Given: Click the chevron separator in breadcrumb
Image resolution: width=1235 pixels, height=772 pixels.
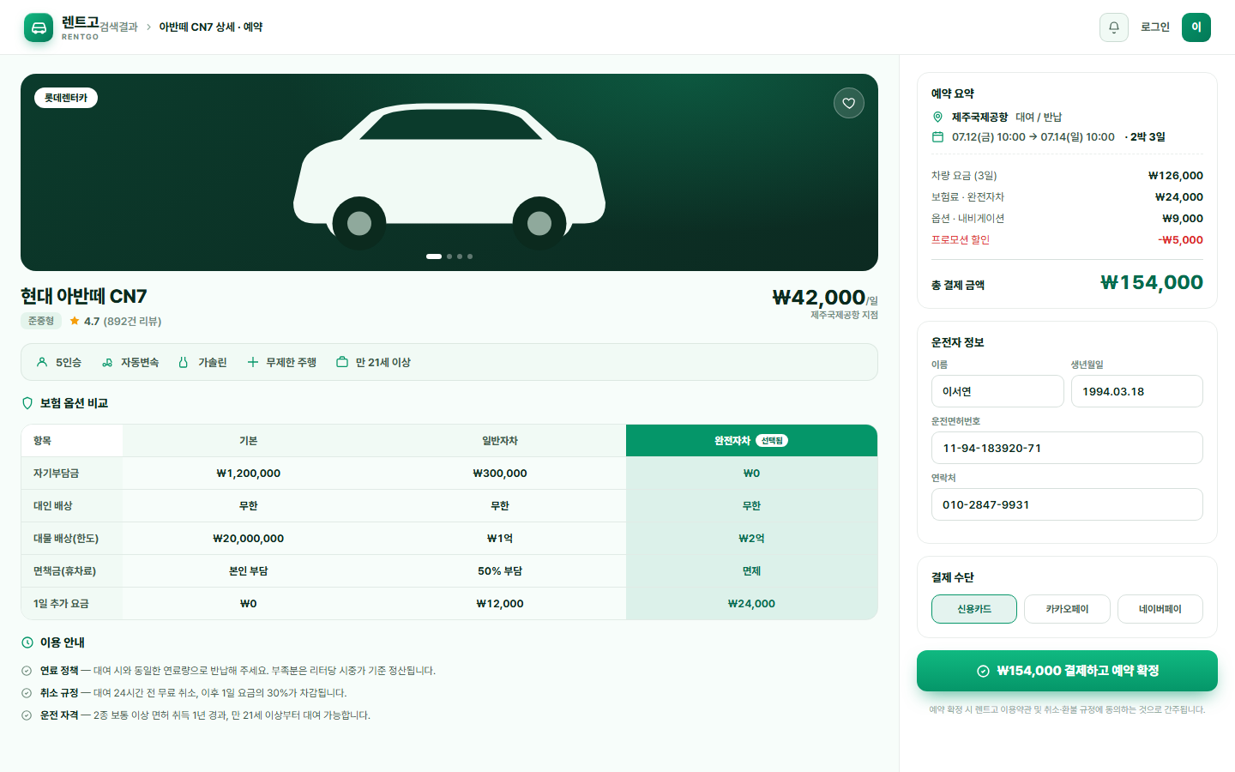Looking at the screenshot, I should (x=148, y=27).
